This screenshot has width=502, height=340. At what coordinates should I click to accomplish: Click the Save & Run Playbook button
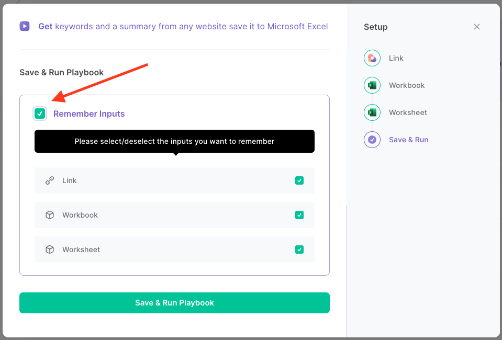tap(174, 303)
